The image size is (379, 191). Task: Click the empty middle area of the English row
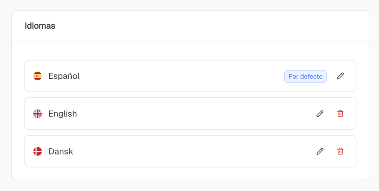tap(192, 114)
